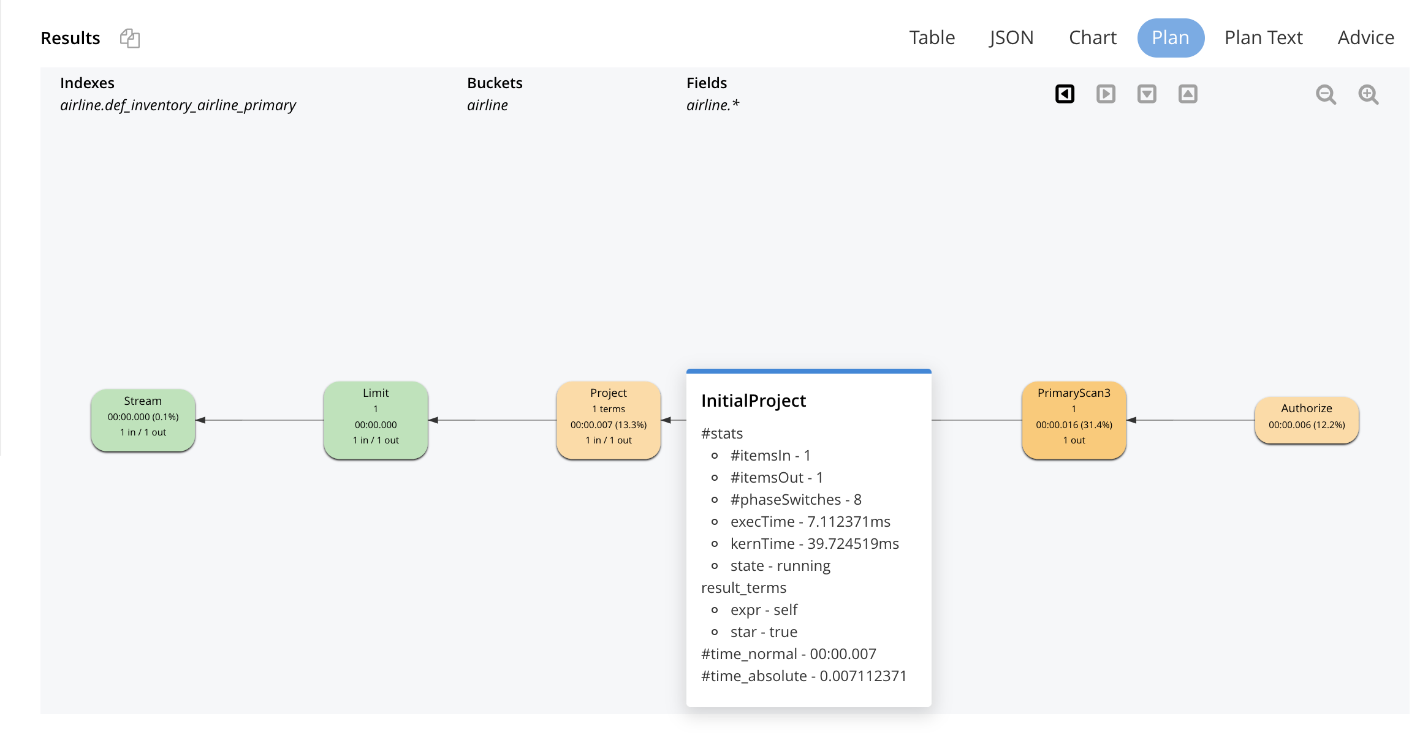View the Plan Text output
Viewport: 1428px width, 735px height.
pyautogui.click(x=1263, y=37)
